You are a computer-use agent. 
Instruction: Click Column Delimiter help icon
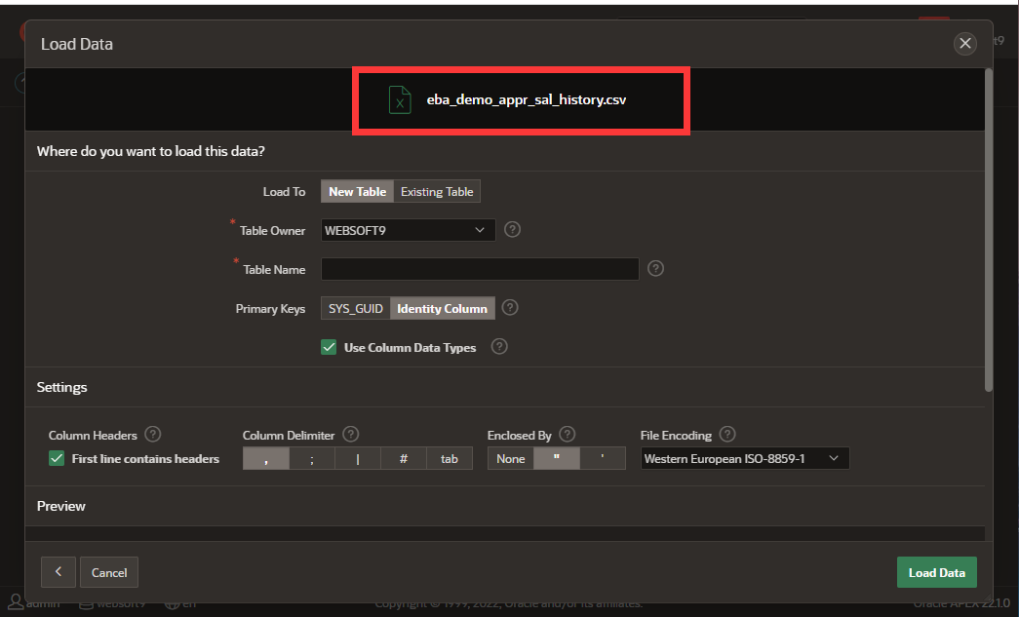click(x=351, y=435)
